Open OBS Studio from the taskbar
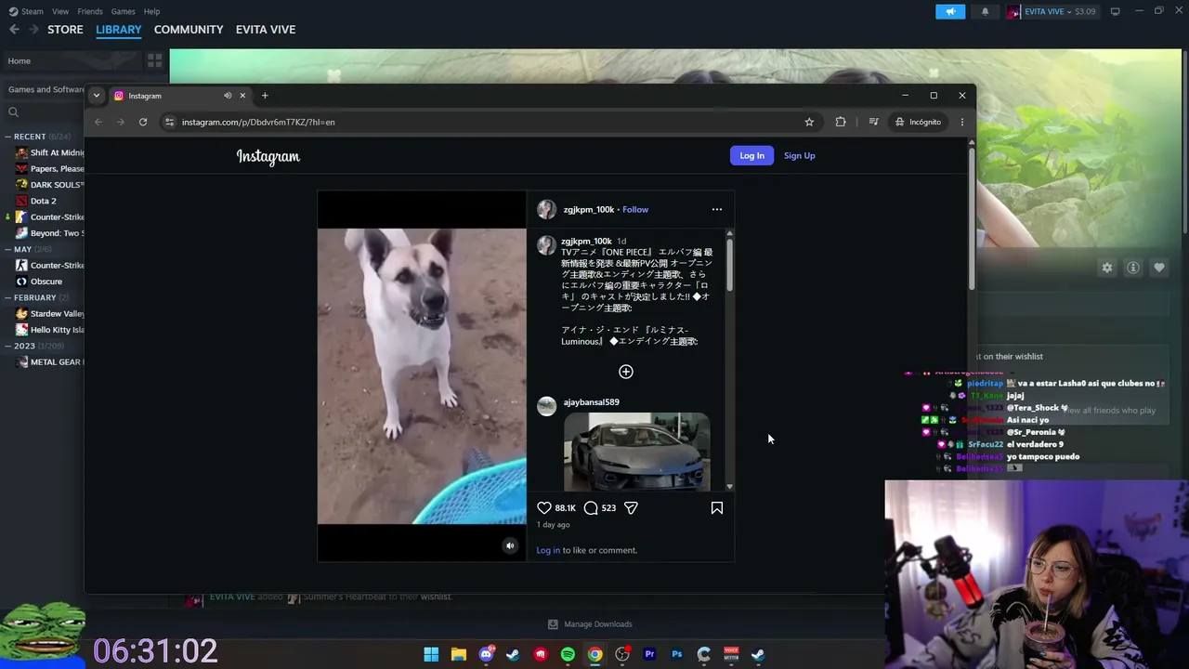1189x669 pixels. click(x=622, y=654)
